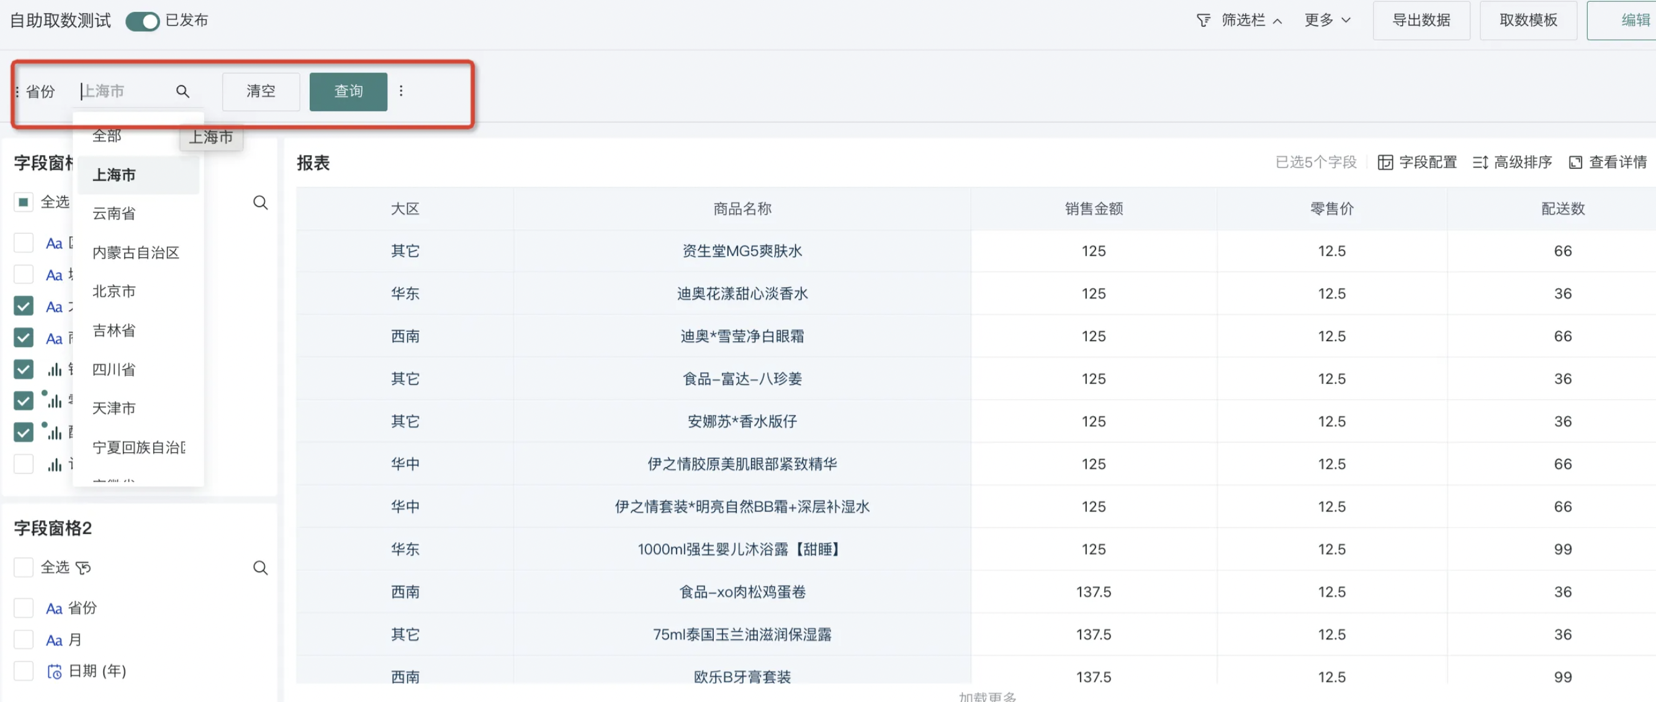Click the 75ml泰国玉兰油滋润保湿露 cell
1656x702 pixels.
coord(742,634)
